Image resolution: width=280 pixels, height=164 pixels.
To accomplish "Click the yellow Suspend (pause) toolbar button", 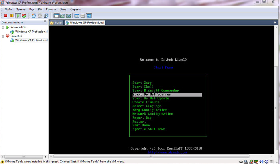I will point(12,16).
